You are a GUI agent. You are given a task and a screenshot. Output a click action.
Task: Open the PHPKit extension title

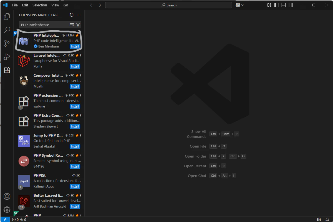point(40,175)
